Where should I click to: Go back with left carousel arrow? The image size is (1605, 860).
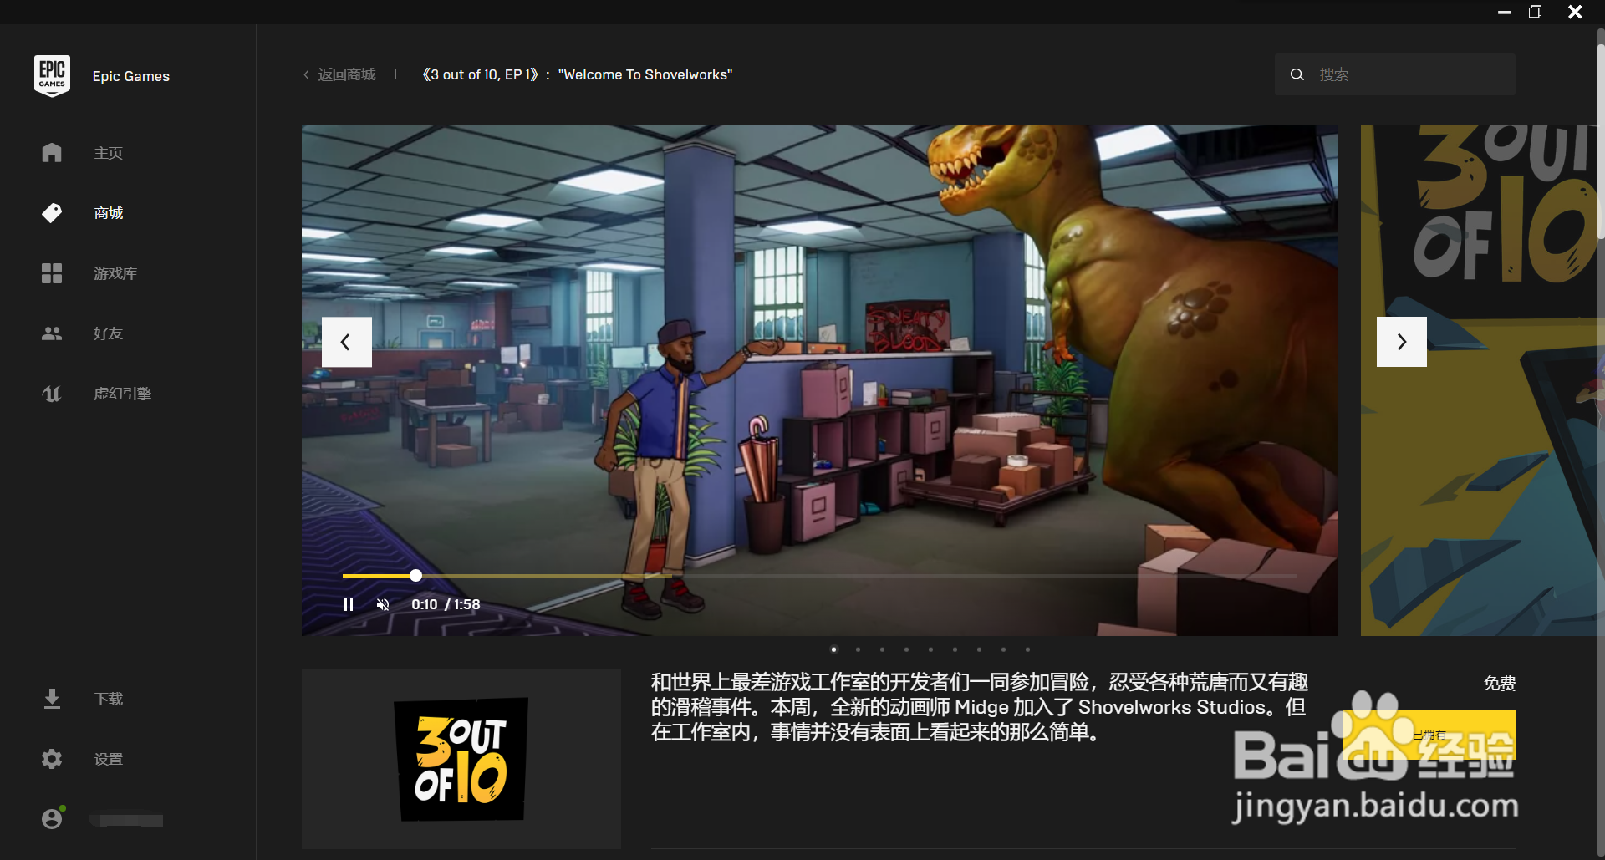[346, 342]
